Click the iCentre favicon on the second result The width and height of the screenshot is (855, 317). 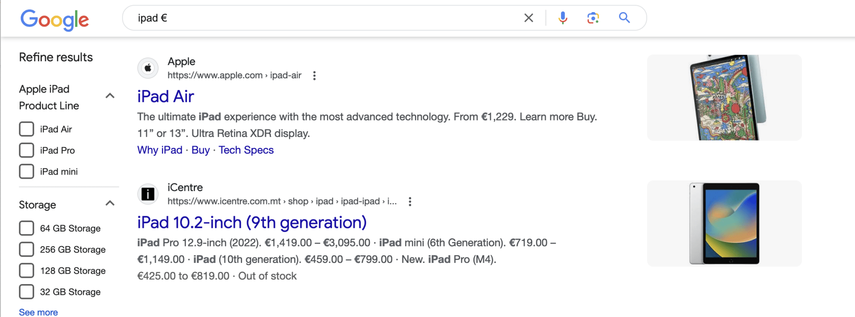tap(148, 194)
